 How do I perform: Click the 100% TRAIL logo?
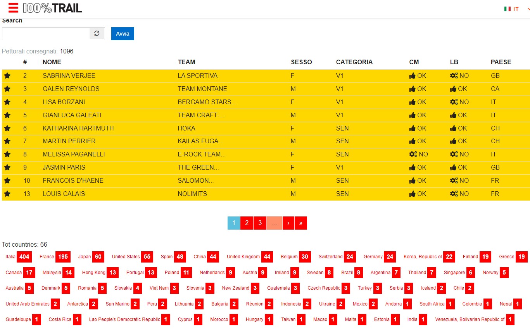[53, 8]
